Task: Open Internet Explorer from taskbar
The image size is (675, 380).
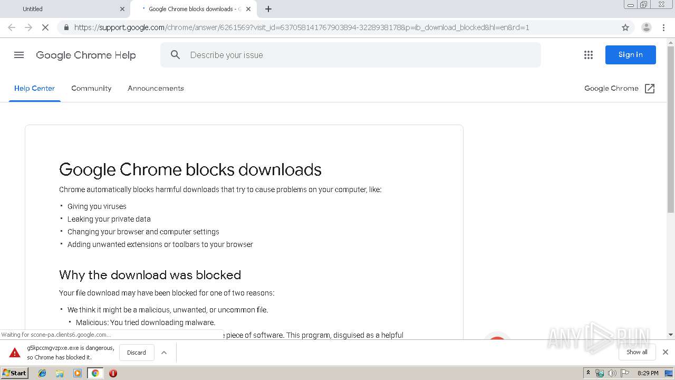Action: click(x=42, y=373)
